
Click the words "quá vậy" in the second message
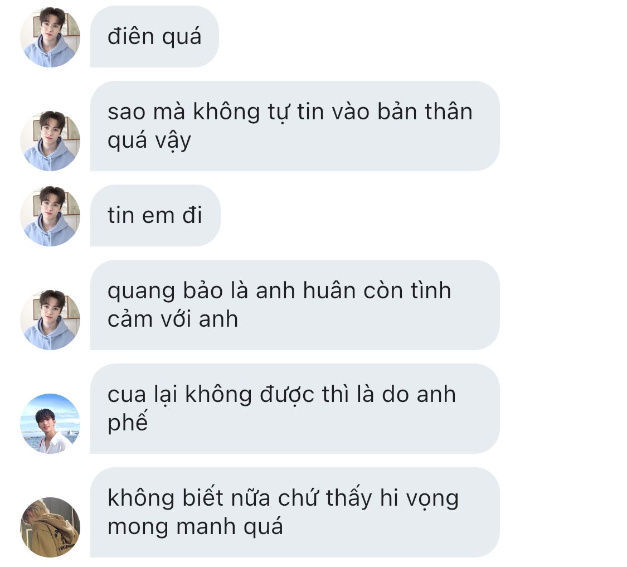point(149,141)
